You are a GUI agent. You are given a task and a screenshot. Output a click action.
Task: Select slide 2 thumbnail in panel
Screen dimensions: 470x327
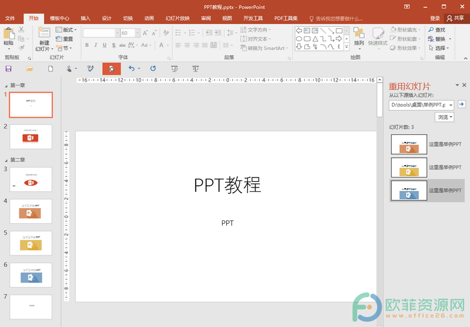31,137
